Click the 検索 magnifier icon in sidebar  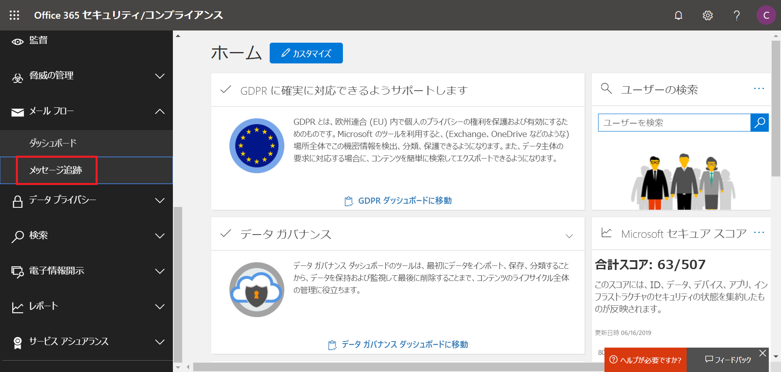click(x=17, y=237)
